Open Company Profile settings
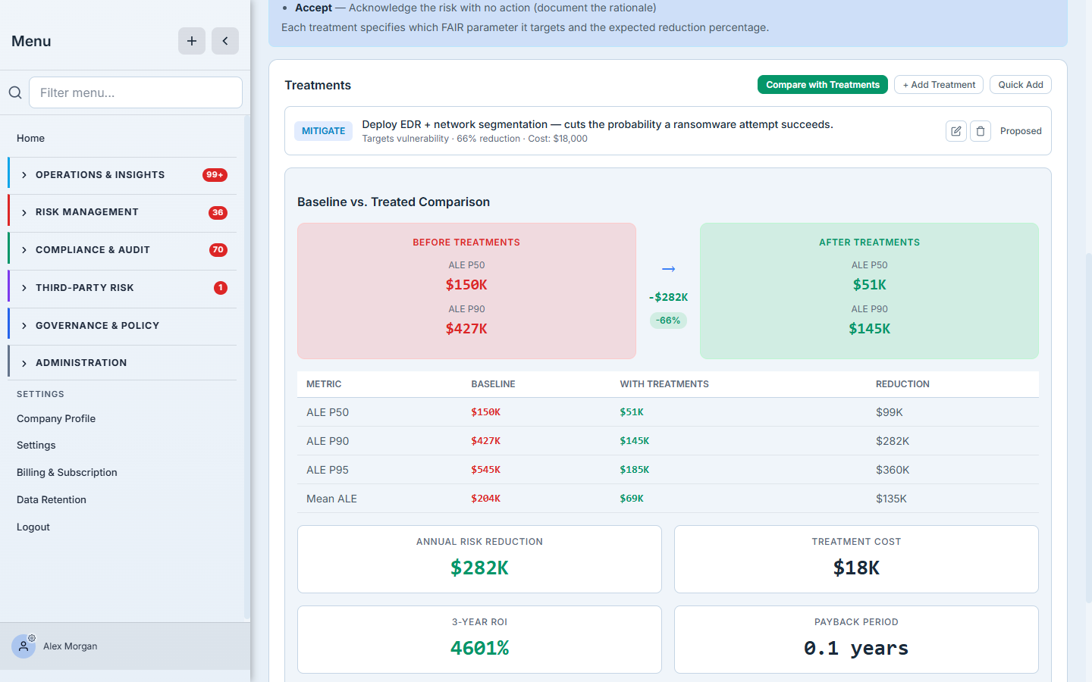The image size is (1092, 682). pos(56,418)
